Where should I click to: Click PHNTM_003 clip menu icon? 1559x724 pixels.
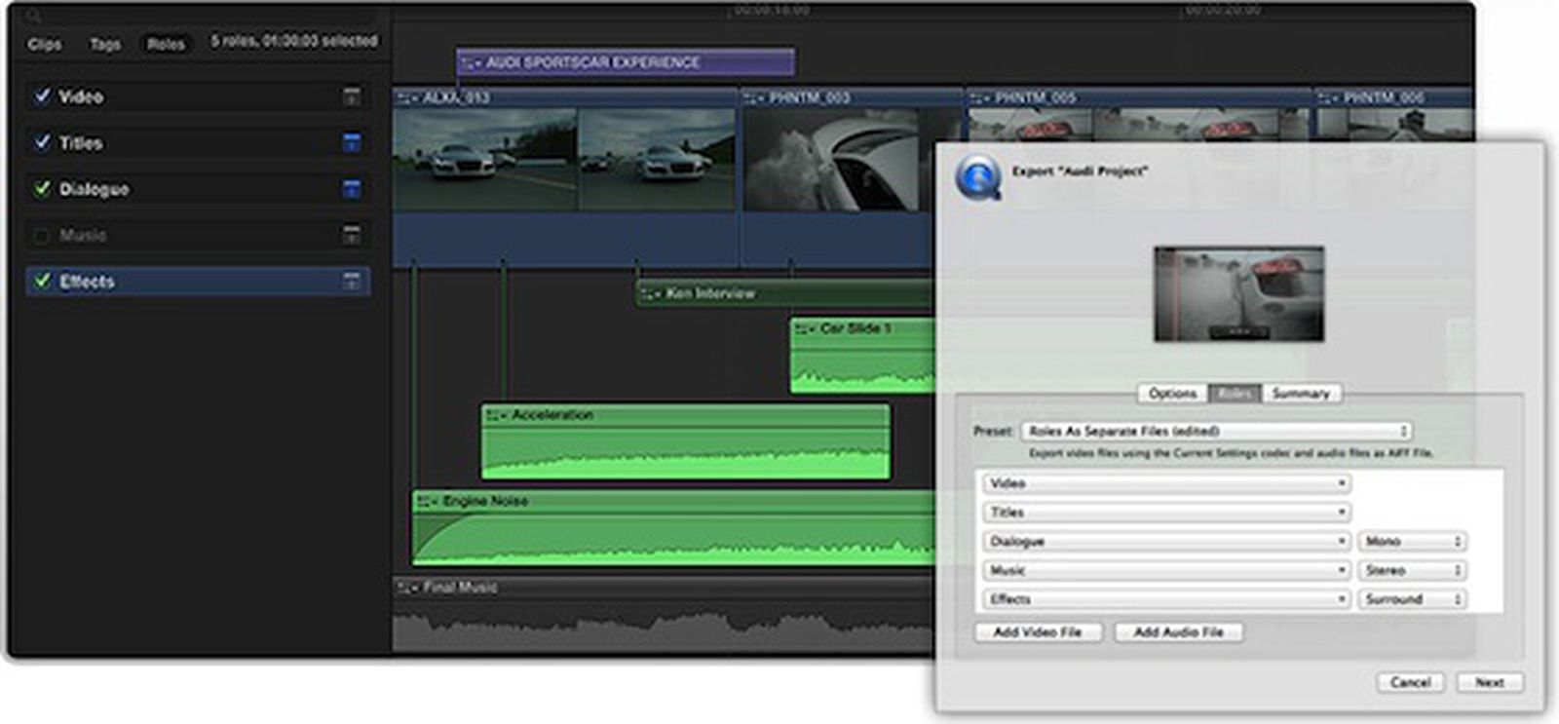point(754,97)
